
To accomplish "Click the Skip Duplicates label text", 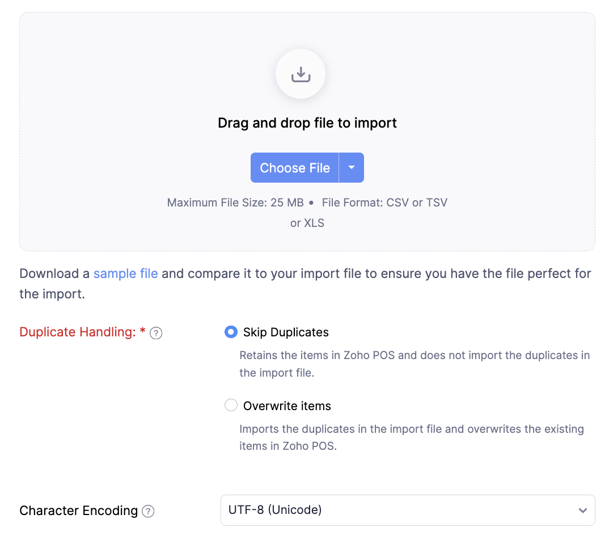I will (x=286, y=332).
